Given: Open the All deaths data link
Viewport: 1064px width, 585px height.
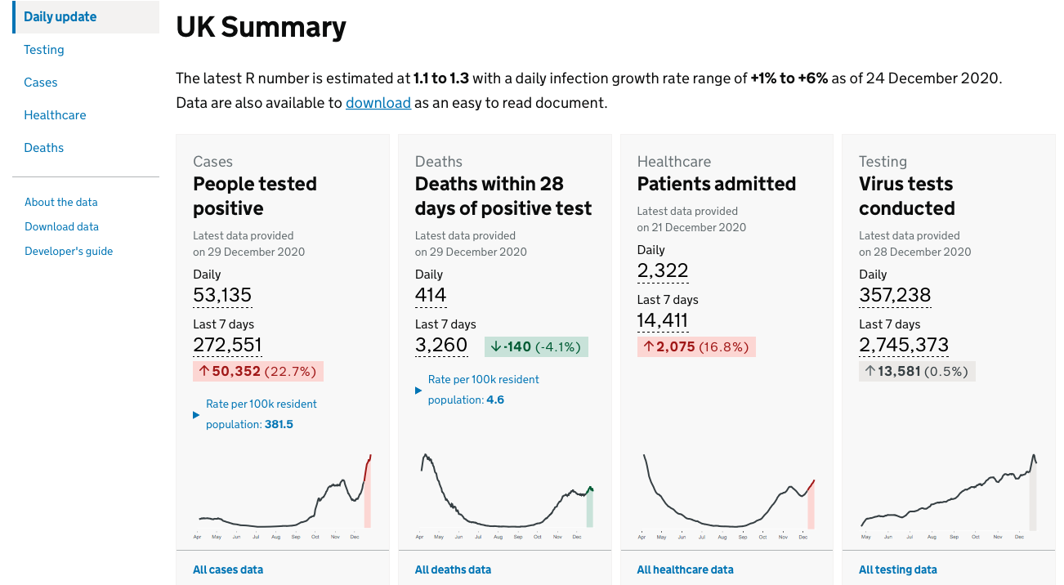Looking at the screenshot, I should point(453,569).
